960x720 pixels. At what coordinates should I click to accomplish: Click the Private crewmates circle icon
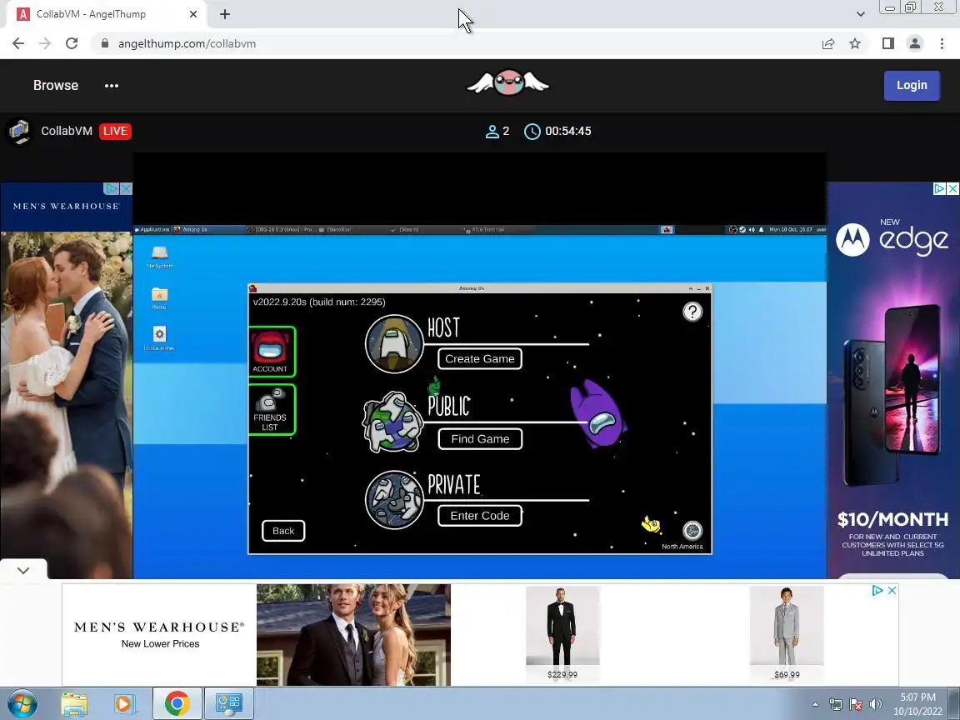pyautogui.click(x=394, y=500)
